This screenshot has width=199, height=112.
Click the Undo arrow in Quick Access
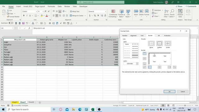(27, 23)
